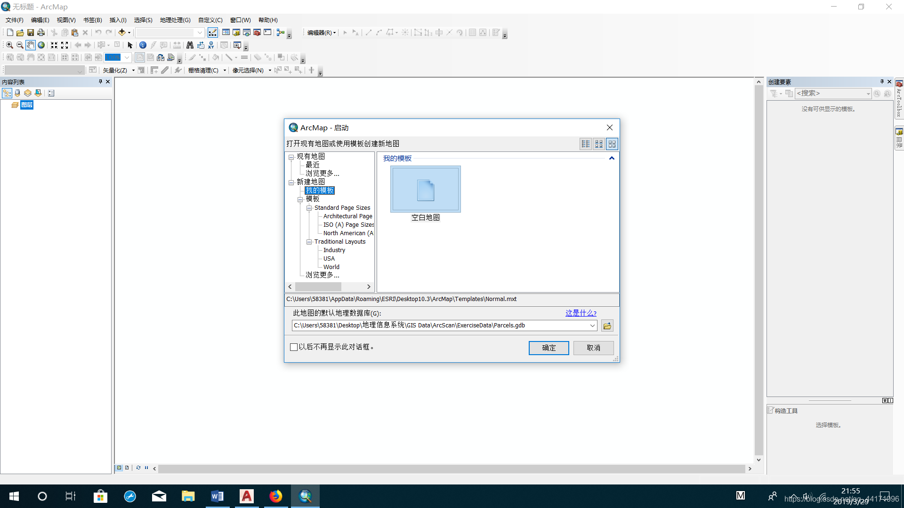Open the Geoprocessing menu

pyautogui.click(x=175, y=20)
